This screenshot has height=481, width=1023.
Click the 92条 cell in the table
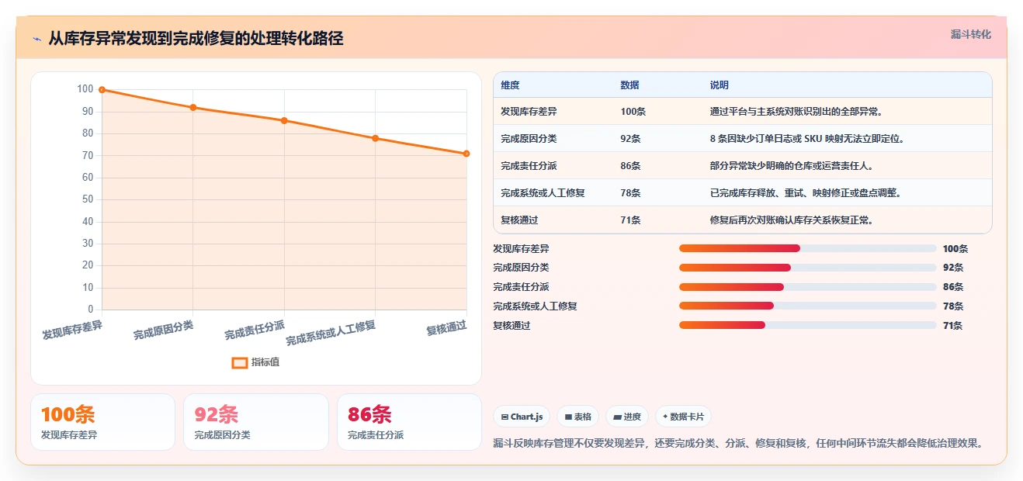(x=630, y=139)
